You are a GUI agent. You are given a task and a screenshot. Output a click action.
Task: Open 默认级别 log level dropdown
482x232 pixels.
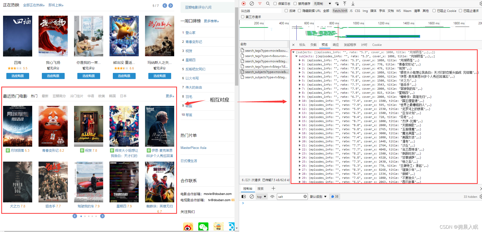[x=318, y=197]
